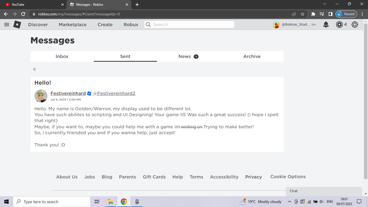Close the YouTube tab
This screenshot has height=207, width=368.
63,5
